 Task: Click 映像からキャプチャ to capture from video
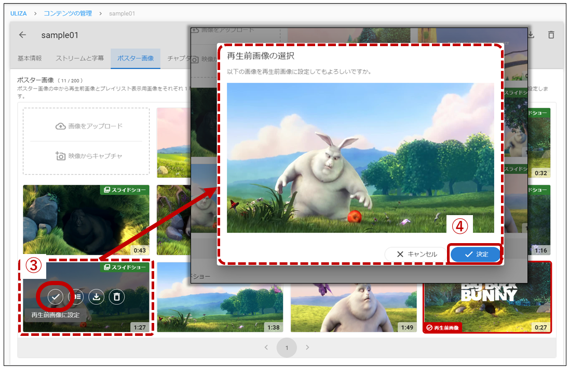(x=89, y=156)
